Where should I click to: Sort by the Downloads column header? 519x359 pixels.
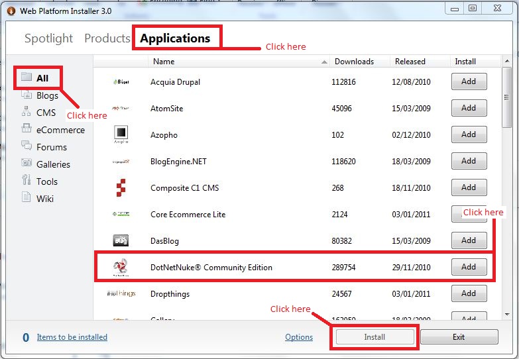[359, 62]
